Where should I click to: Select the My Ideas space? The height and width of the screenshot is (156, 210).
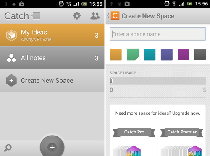pyautogui.click(x=52, y=35)
